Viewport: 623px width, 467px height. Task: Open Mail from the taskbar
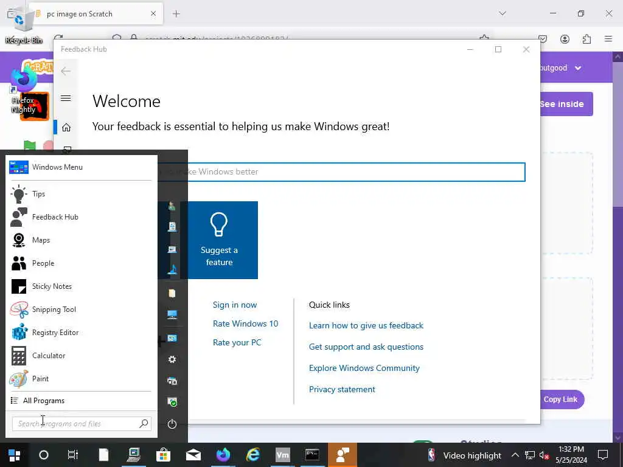193,455
